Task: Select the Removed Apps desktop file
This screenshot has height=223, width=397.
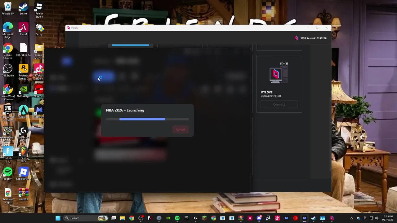Action: pos(8,196)
